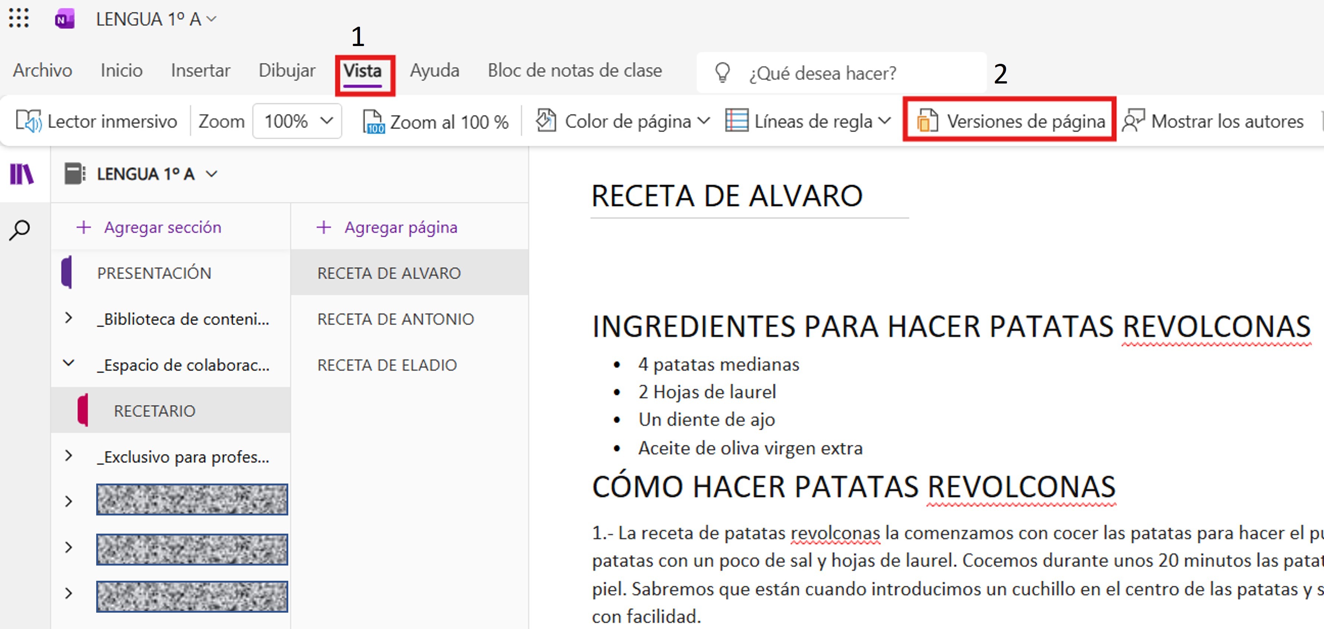Open Lector inmersivo (Immersive Reader)
This screenshot has width=1324, height=629.
coord(96,122)
